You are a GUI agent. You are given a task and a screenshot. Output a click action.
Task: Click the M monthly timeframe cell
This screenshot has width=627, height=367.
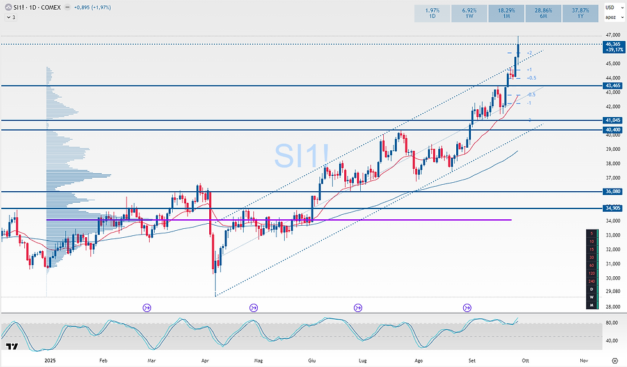[x=592, y=305]
